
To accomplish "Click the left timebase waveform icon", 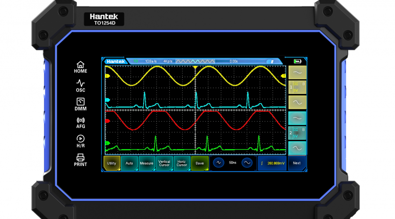I will pos(218,163).
